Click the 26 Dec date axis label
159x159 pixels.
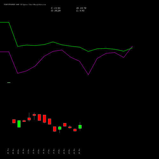pos(79,151)
